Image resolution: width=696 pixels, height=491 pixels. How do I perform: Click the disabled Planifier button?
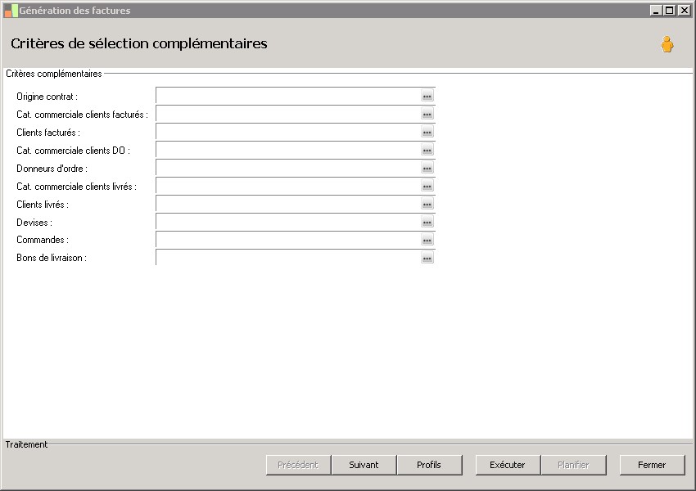coord(573,465)
